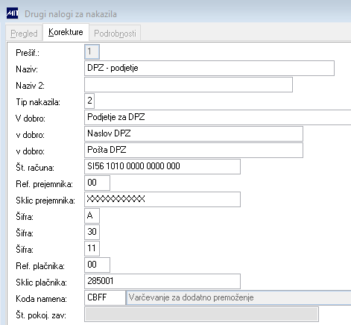Select the Ref. plačnika field
Screen dimensions: 351x325
click(97, 265)
